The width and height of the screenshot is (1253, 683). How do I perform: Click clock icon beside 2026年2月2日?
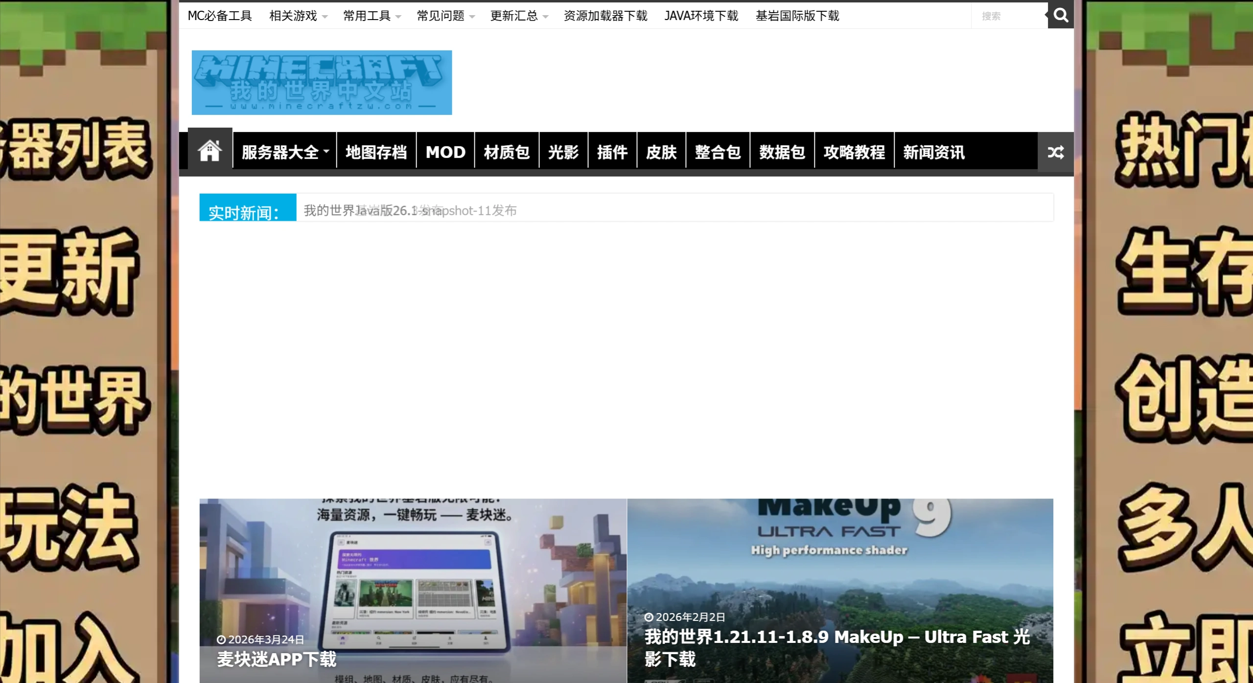[x=649, y=617]
